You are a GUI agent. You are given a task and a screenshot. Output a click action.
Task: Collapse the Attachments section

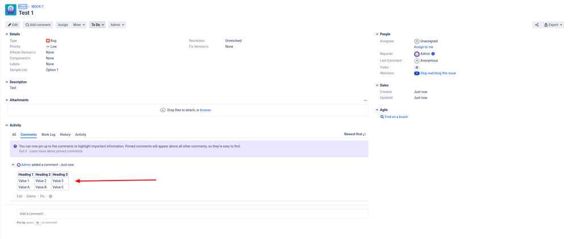click(x=7, y=100)
